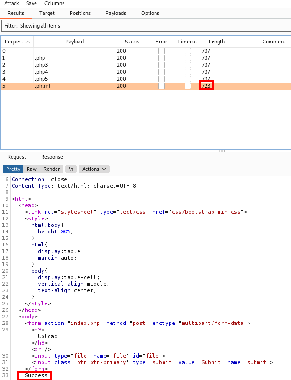
Task: Select request number 0 row
Action: [x=146, y=51]
